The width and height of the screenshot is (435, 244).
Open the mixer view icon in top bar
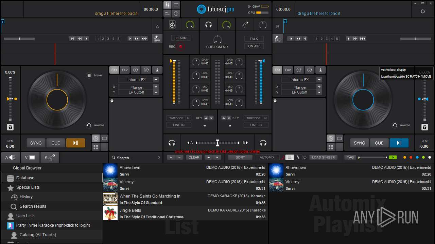[167, 5]
